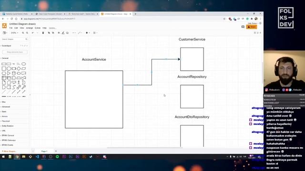Viewport: 305px width, 171px height.
Task: Click the fullscreen icon at toolbar right
Action: coord(255,33)
